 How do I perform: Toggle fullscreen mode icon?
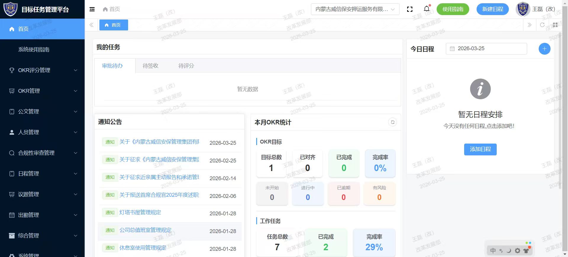tap(410, 9)
